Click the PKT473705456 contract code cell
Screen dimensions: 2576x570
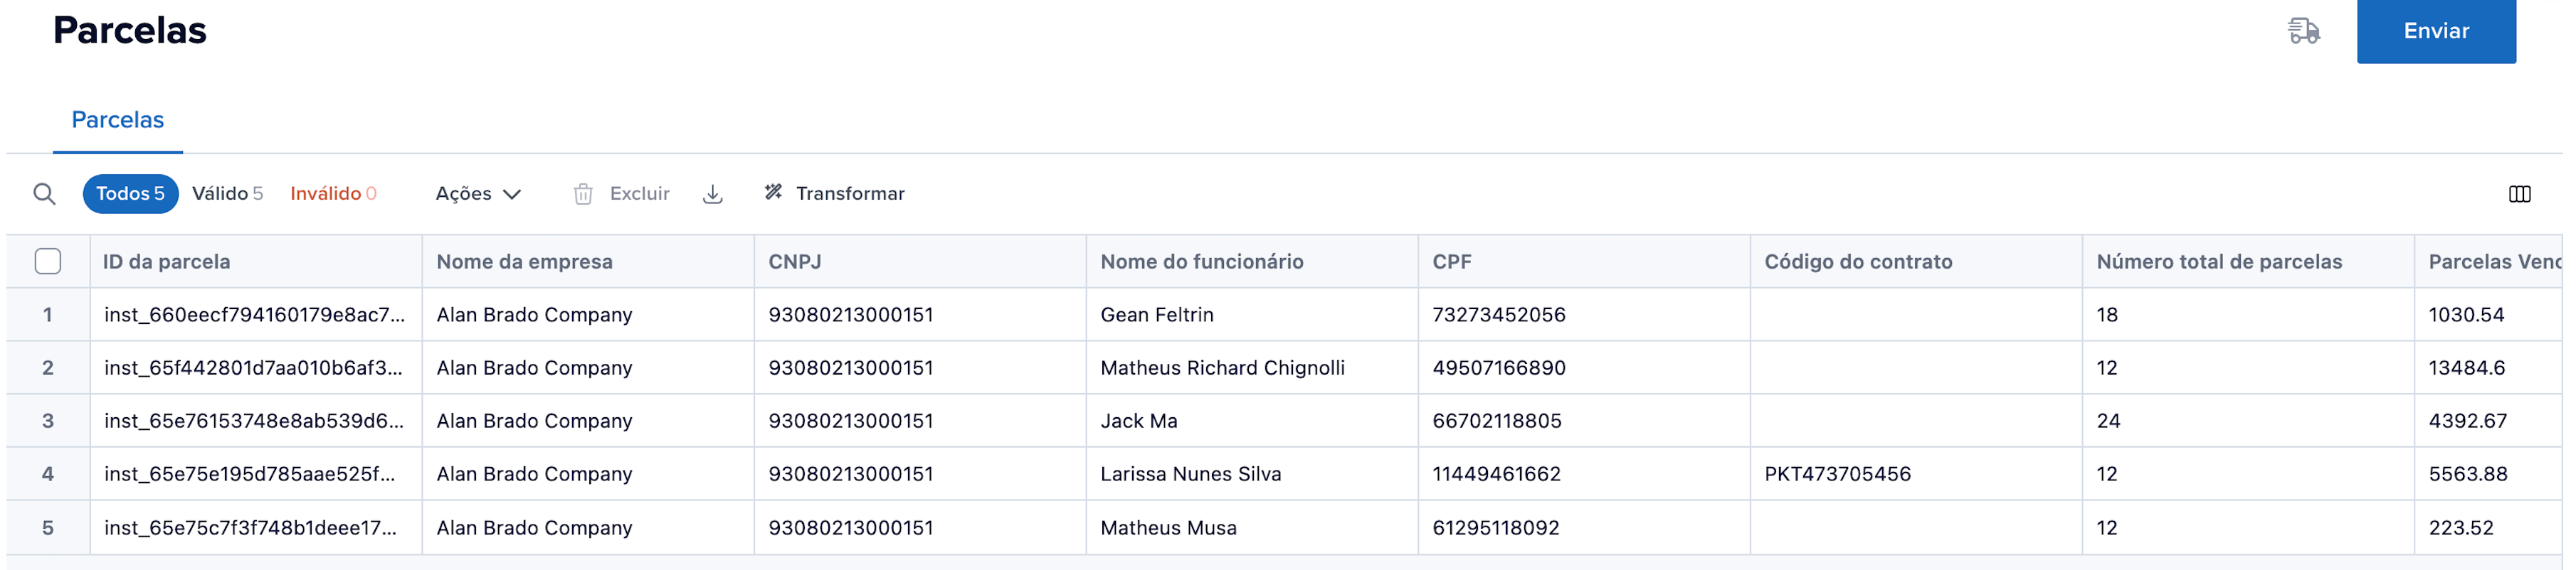(1837, 474)
